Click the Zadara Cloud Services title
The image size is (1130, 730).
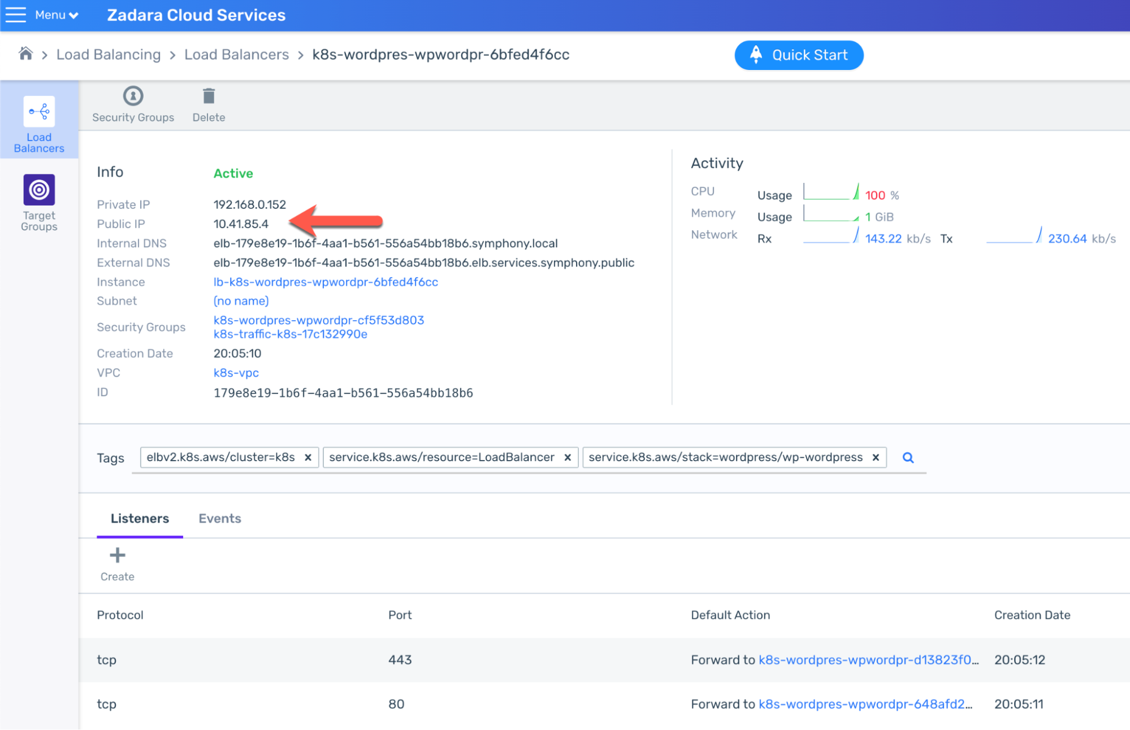[196, 15]
